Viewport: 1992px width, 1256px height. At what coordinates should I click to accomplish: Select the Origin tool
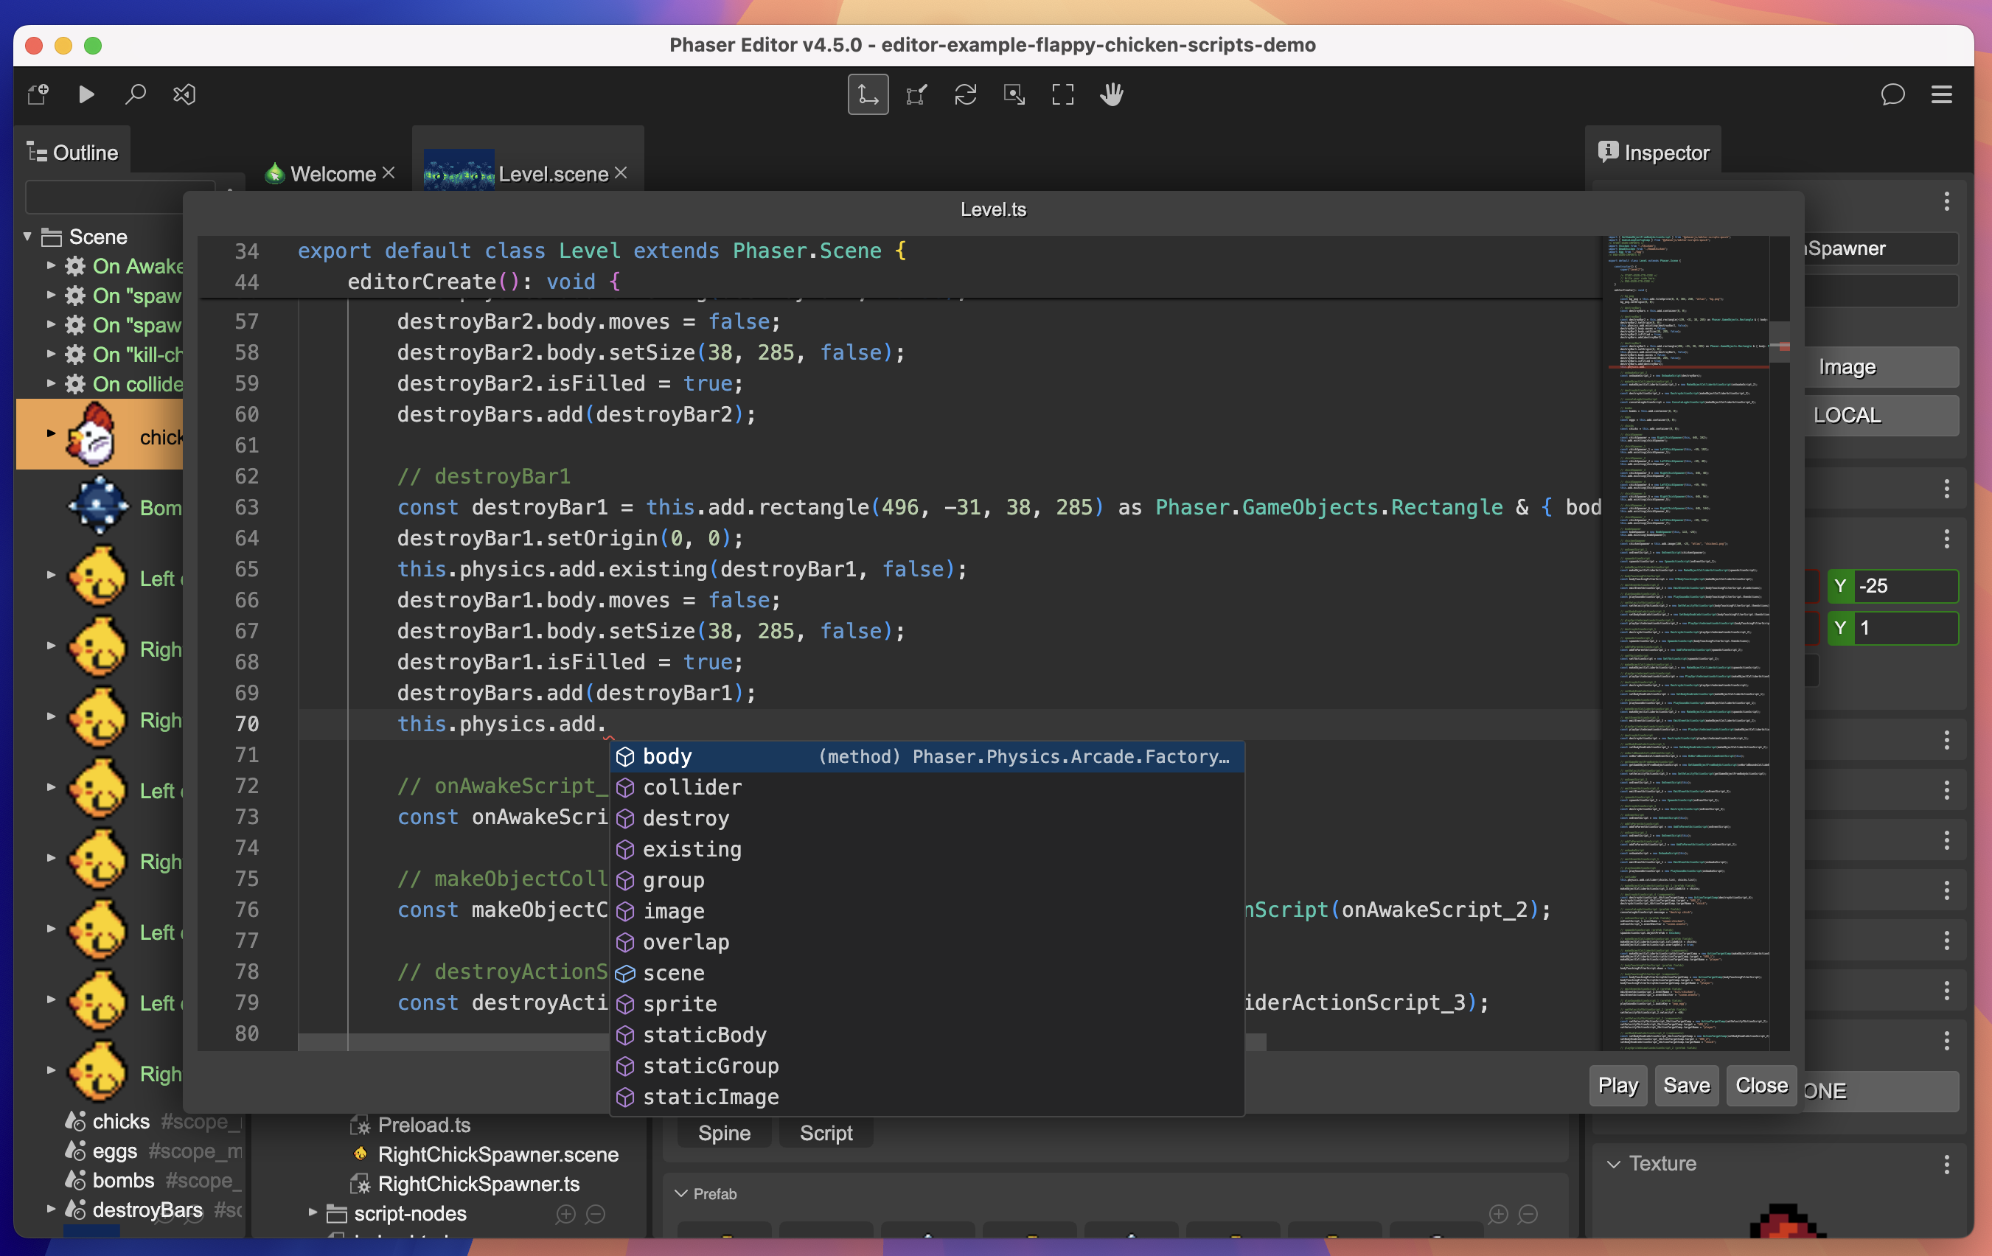tap(1014, 94)
